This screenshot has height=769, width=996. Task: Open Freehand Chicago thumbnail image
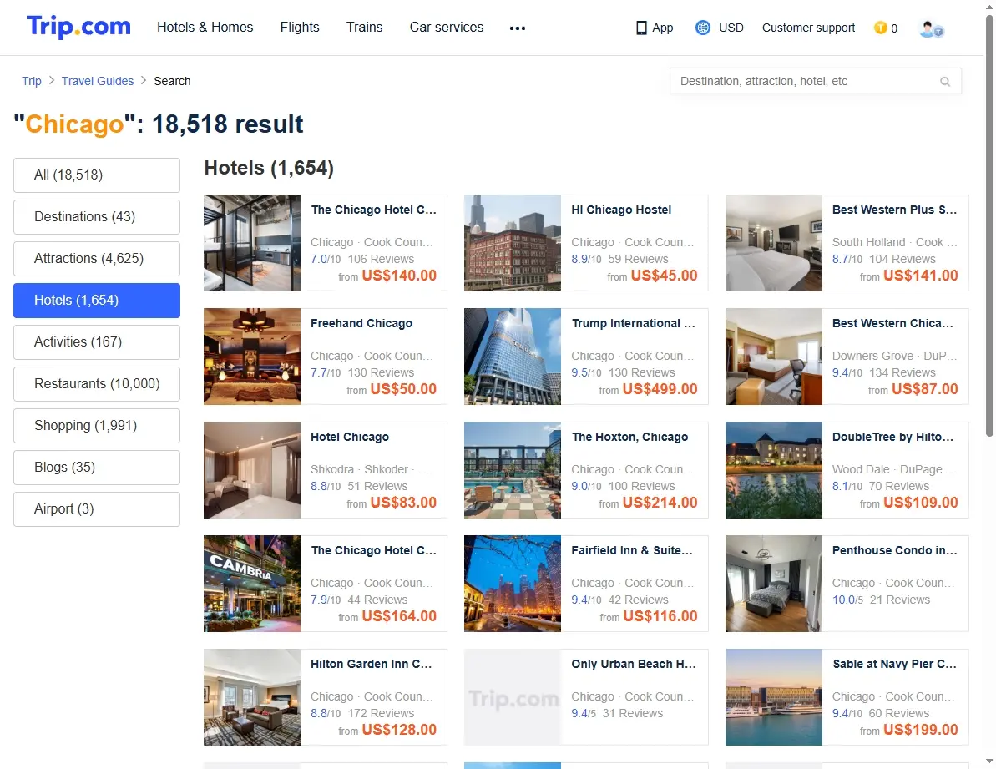coord(252,357)
